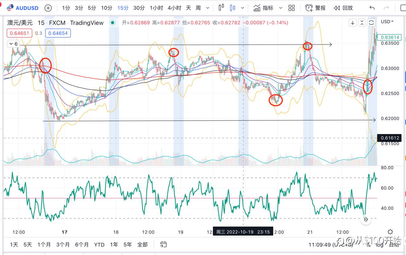Switch to the 1小时 interval
Image resolution: width=406 pixels, height=255 pixels.
coord(156,8)
